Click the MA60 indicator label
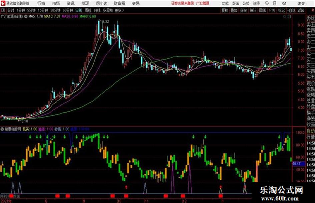The width and height of the screenshot is (315, 203). pos(88,16)
